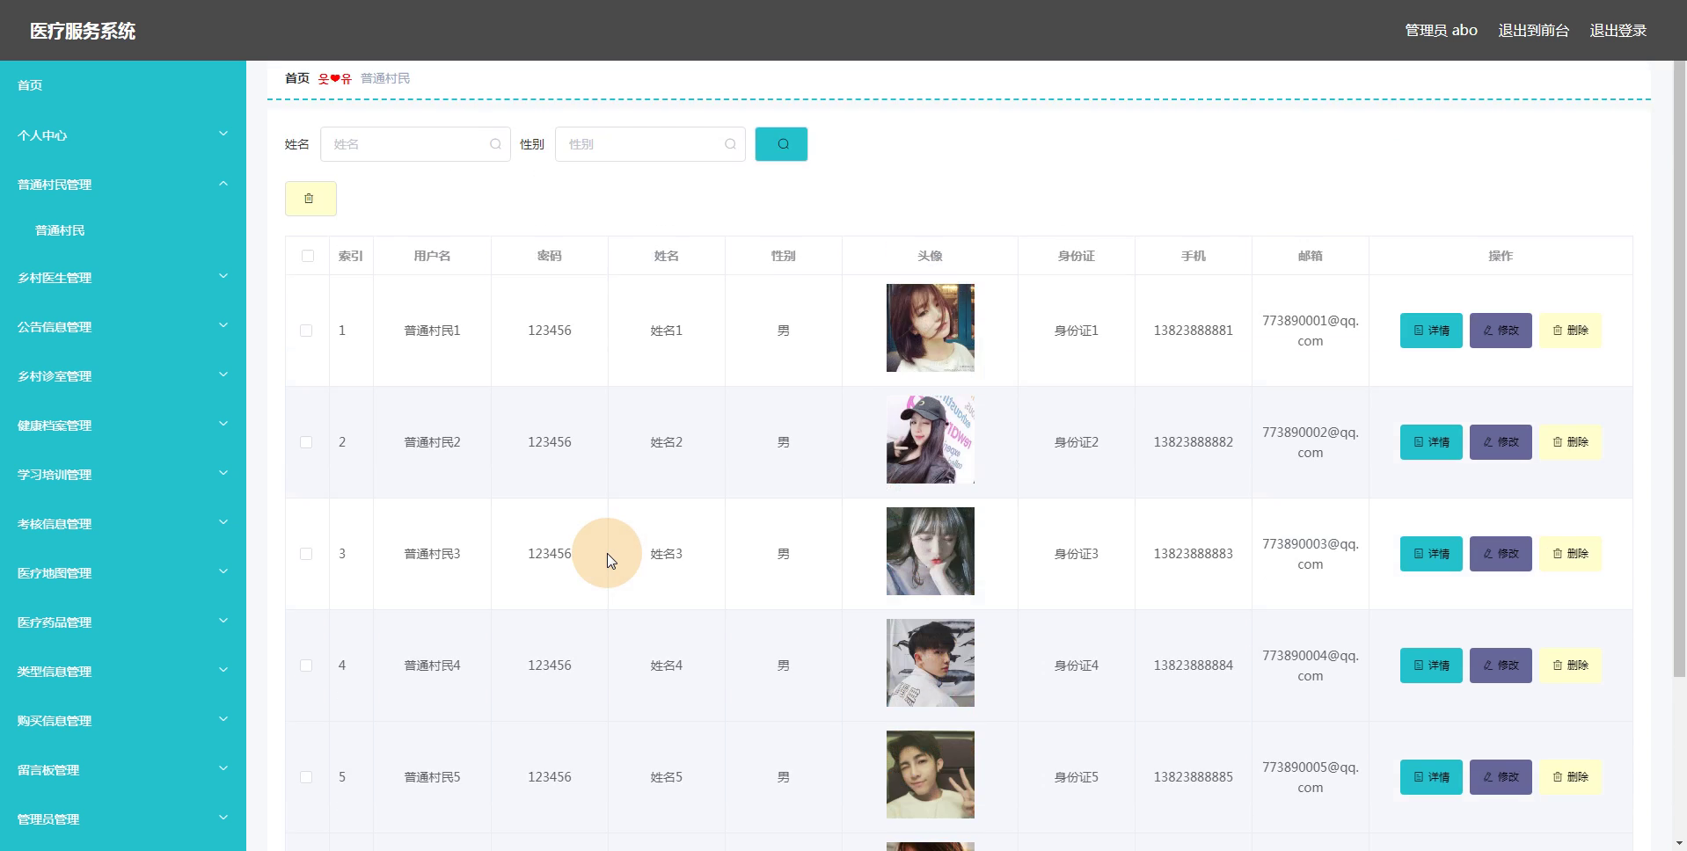This screenshot has width=1687, height=851.
Task: Expand 健康档案管理 sidebar menu
Action: click(123, 425)
